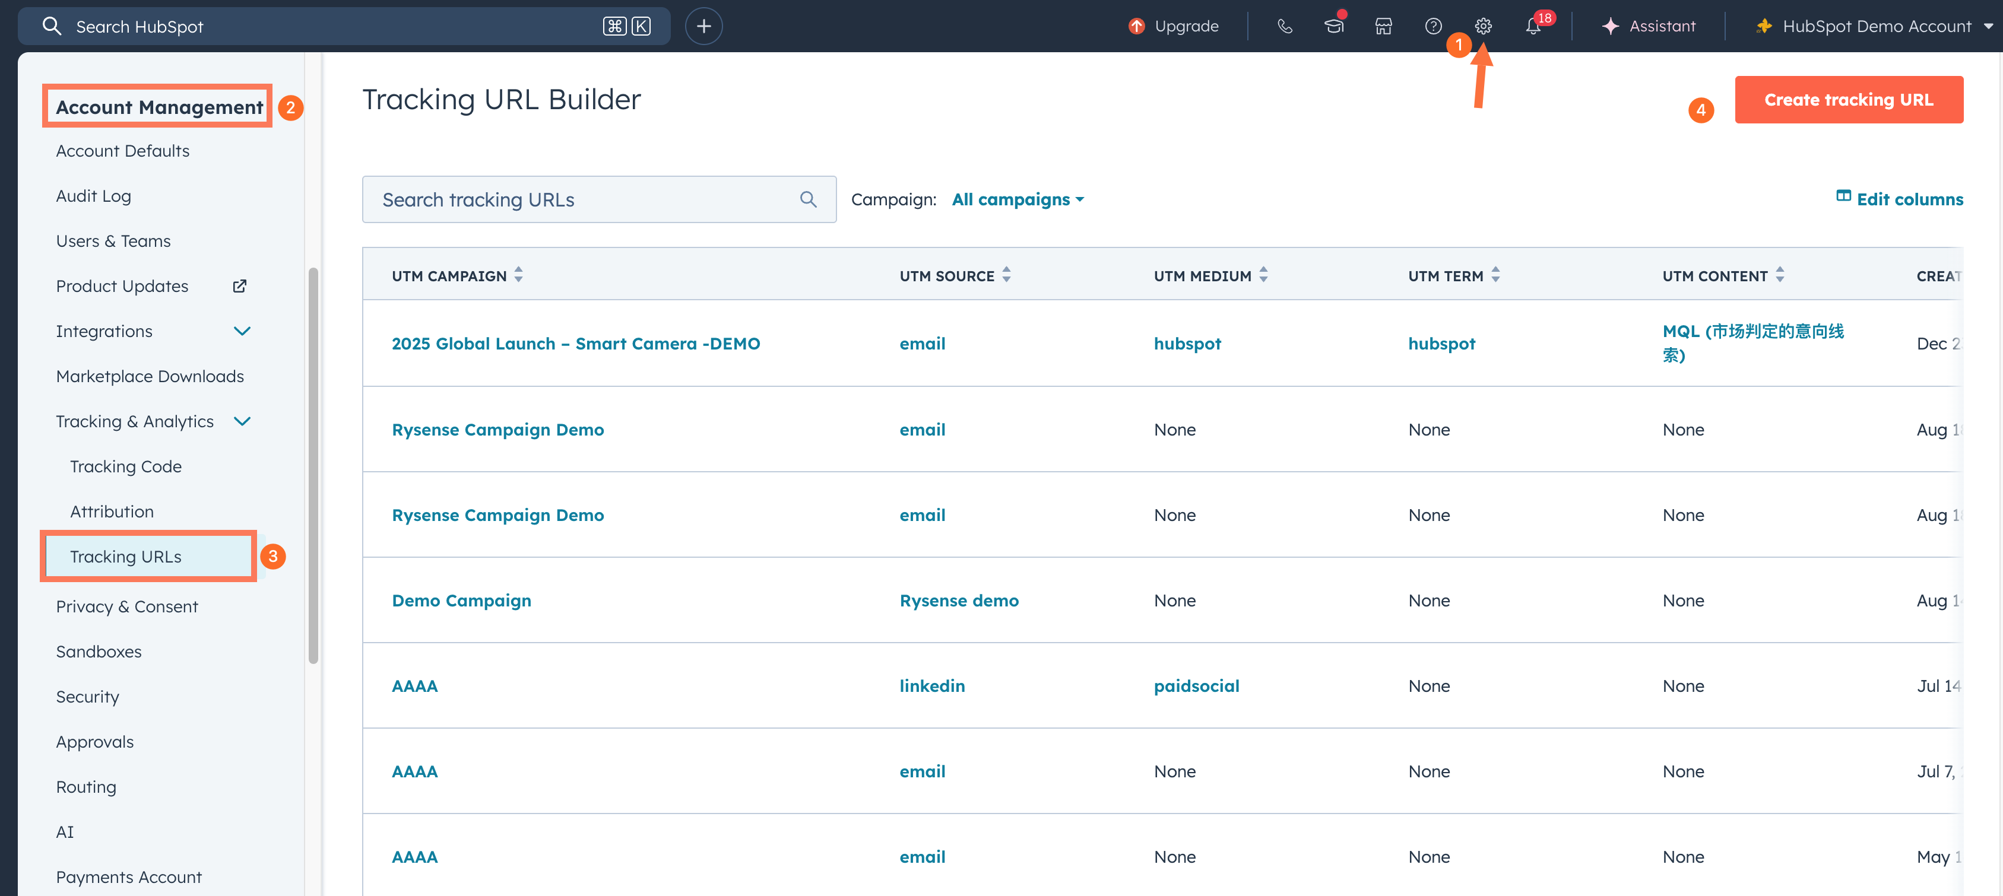Click the magnifier in tracking URL search

coord(808,200)
